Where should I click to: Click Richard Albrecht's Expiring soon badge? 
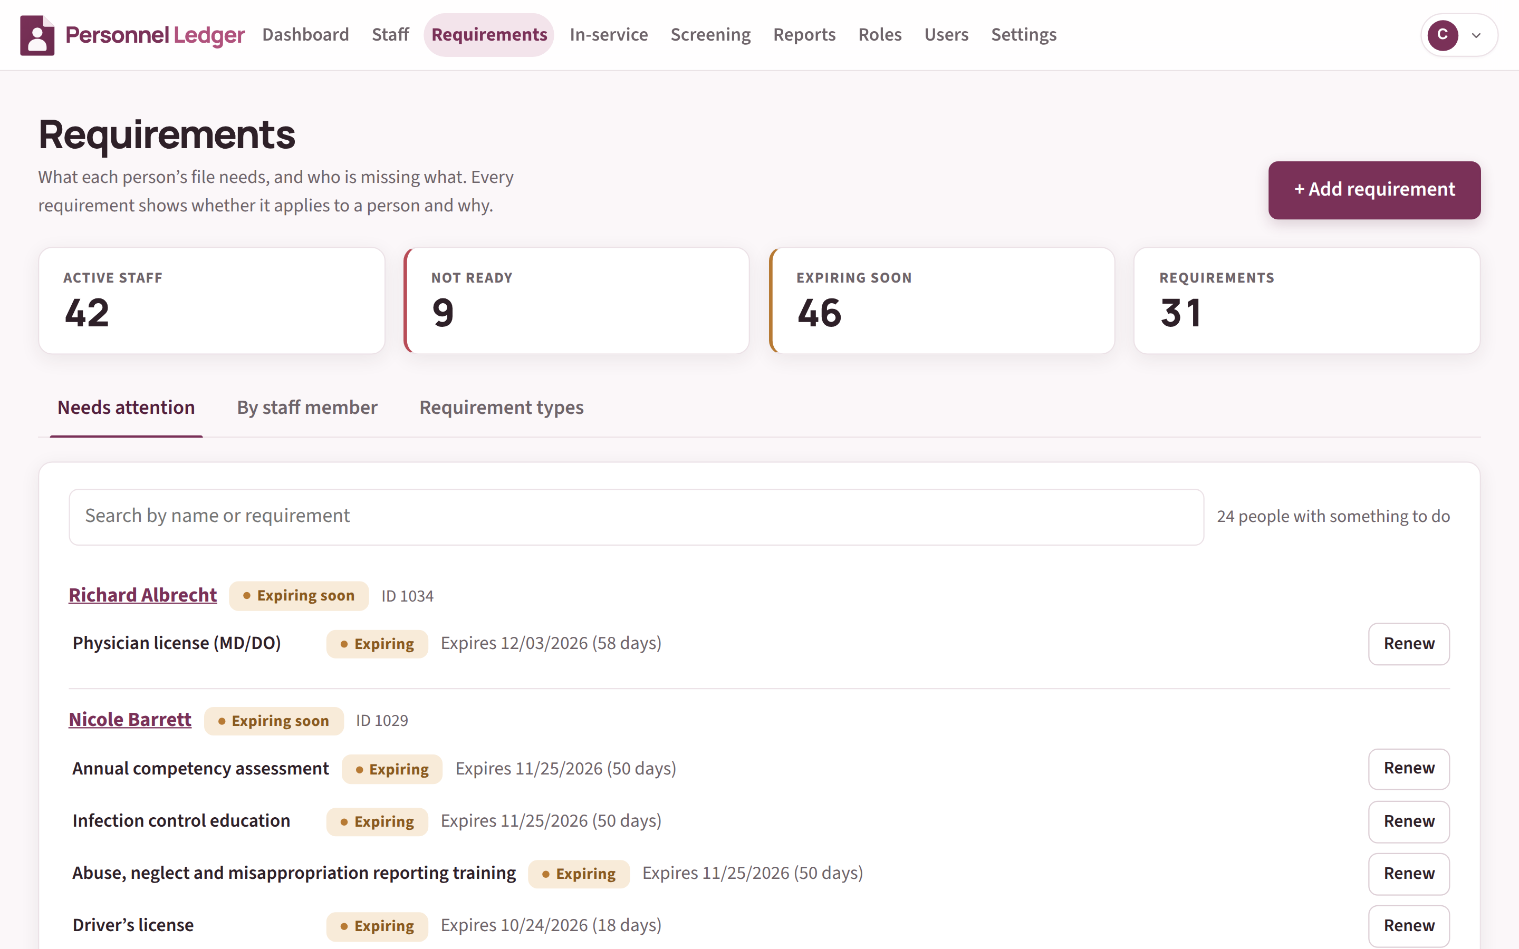(299, 596)
